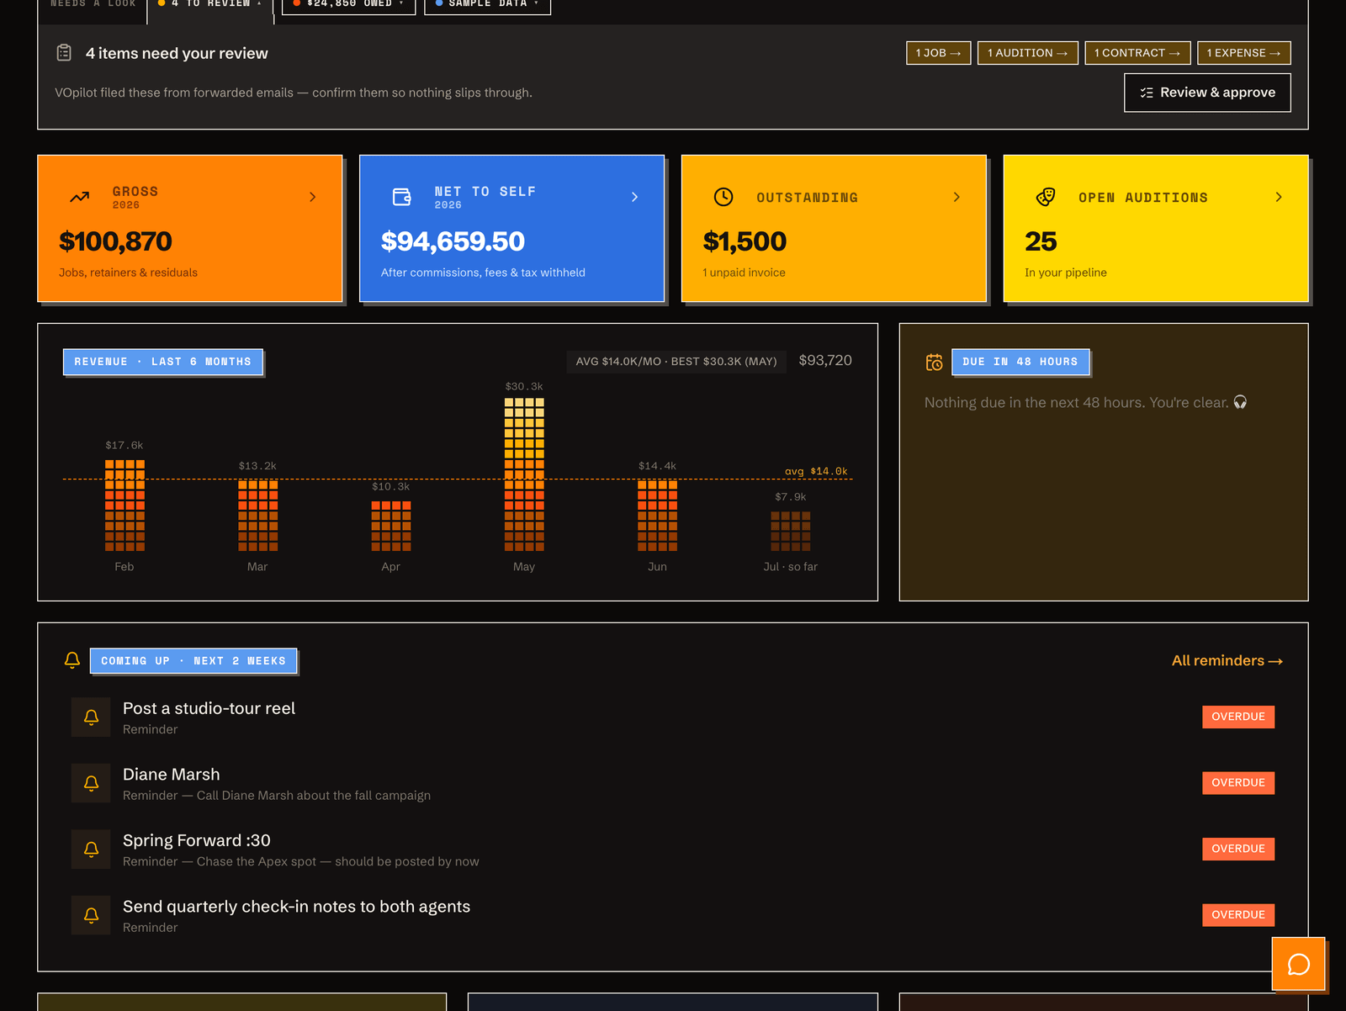
Task: Click the Net to Self wallet icon
Action: (x=402, y=197)
